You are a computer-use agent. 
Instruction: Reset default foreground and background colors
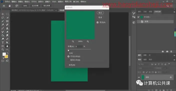click(3, 58)
